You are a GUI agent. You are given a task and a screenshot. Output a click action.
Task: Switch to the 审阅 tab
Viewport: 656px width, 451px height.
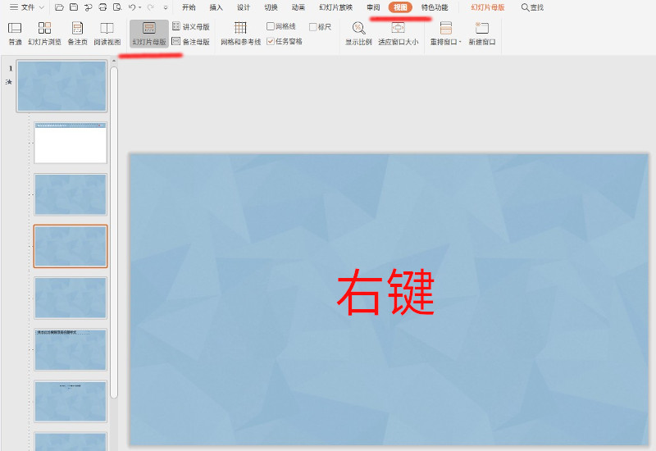click(373, 7)
